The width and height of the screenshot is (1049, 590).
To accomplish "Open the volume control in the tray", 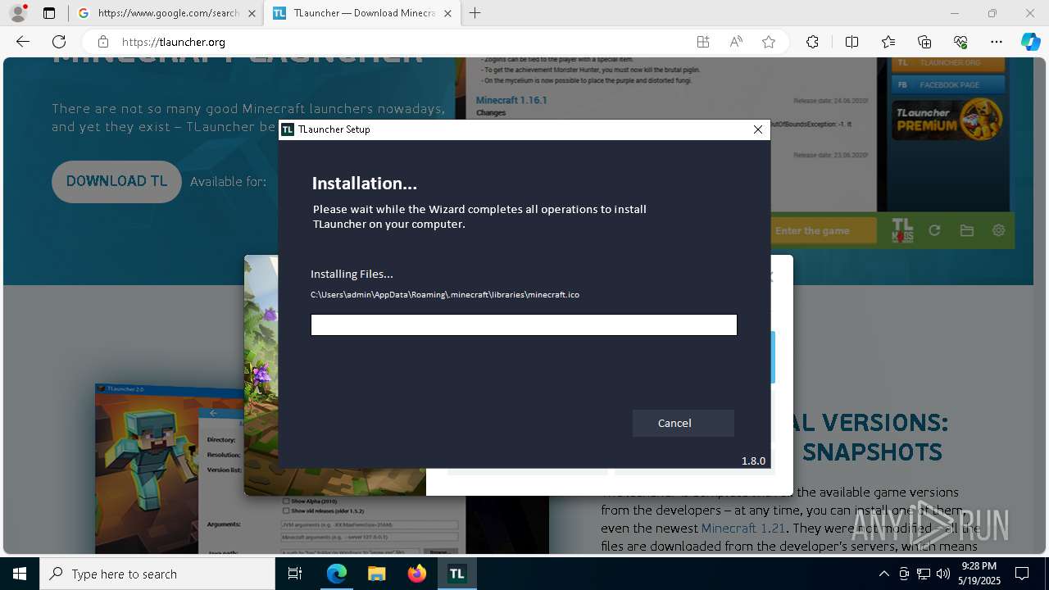I will coord(943,574).
